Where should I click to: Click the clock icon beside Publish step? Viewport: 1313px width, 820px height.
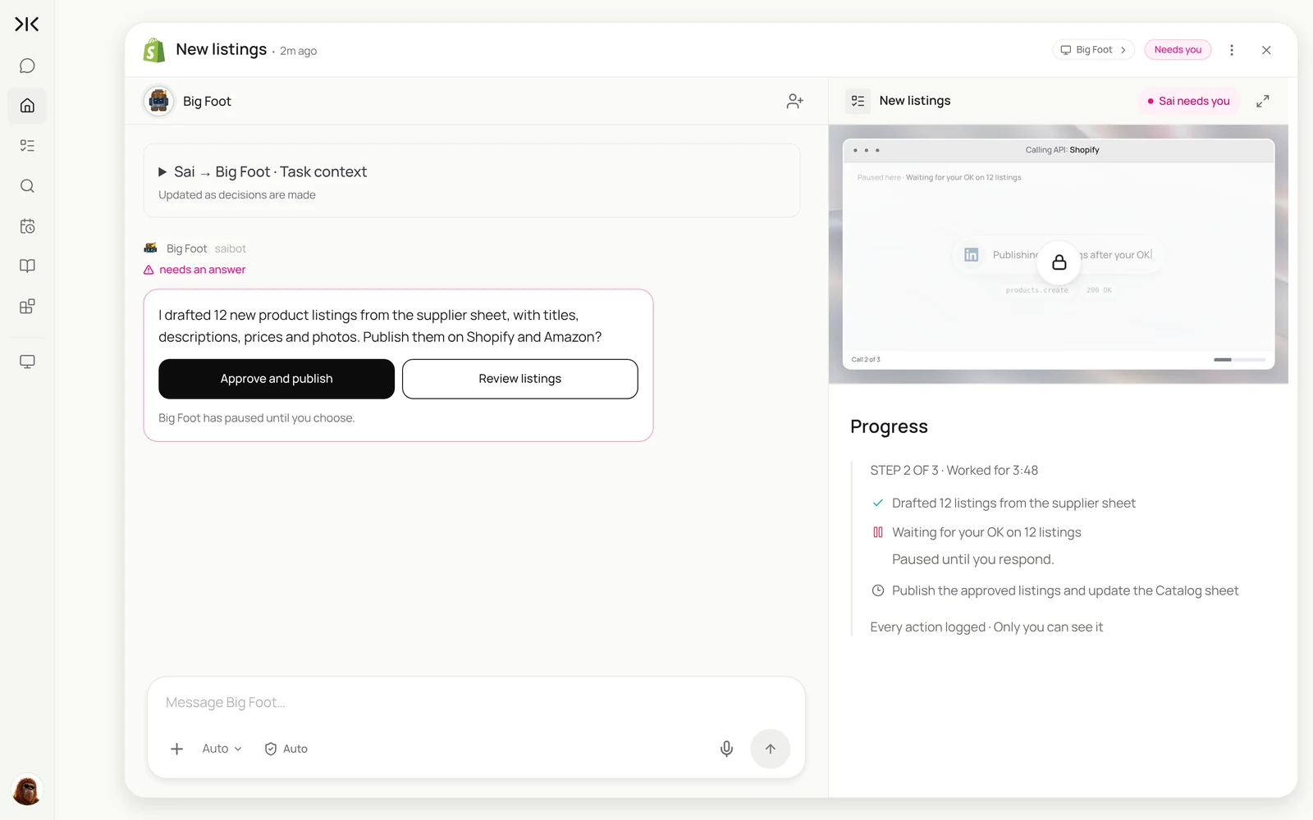coord(878,590)
